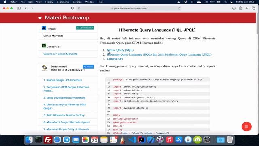Click the youtube.dimas-maryanto.com address field
This screenshot has width=259, height=146.
(129, 8)
